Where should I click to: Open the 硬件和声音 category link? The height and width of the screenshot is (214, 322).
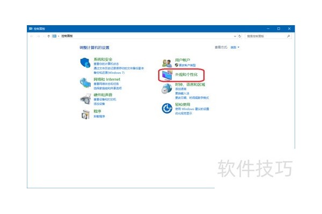[x=103, y=95]
